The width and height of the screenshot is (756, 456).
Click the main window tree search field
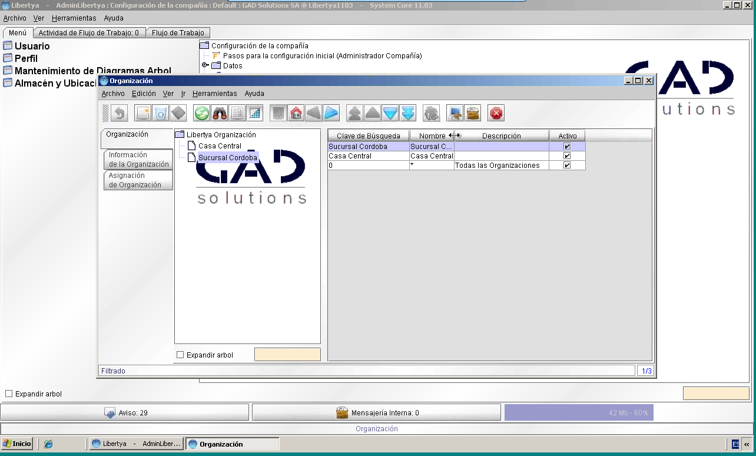coord(716,393)
